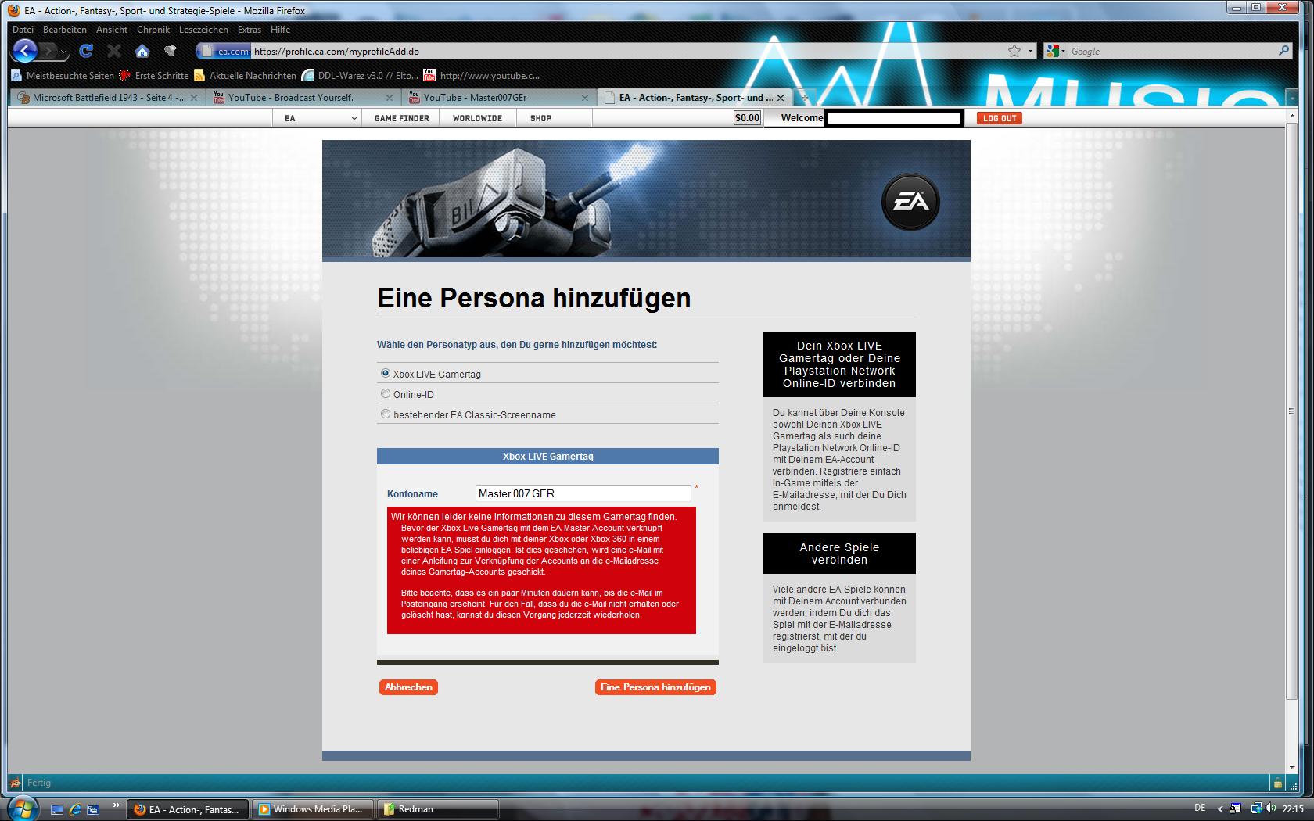1314x821 pixels.
Task: Open the youtube.com bookmark
Action: point(482,76)
